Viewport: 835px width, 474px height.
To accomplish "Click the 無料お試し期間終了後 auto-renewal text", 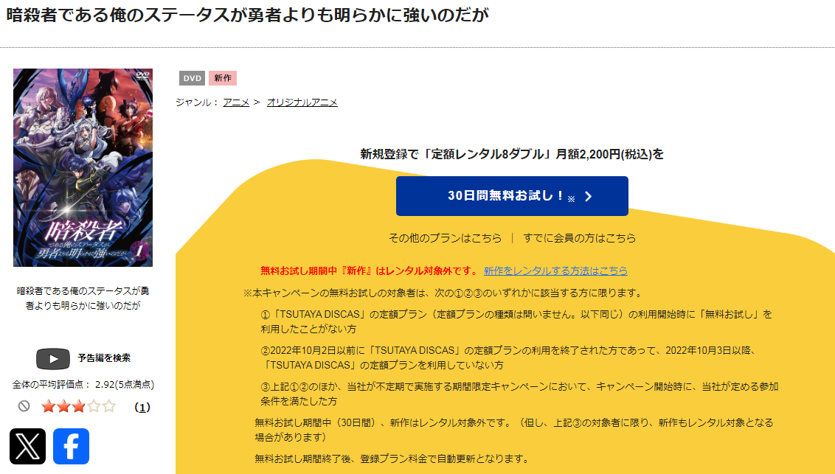I will 392,459.
